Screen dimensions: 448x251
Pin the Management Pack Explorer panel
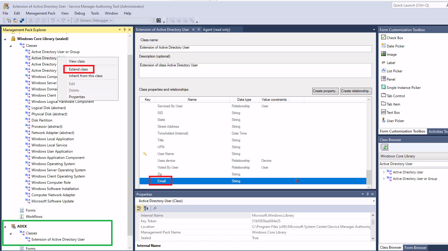[124, 30]
